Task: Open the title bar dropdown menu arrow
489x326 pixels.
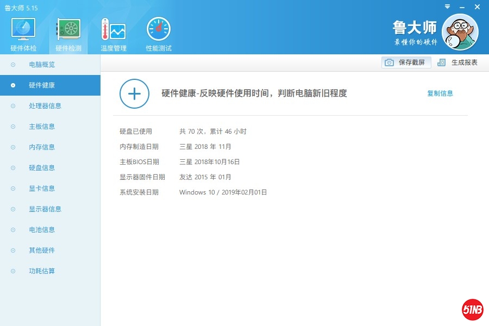Action: click(447, 7)
